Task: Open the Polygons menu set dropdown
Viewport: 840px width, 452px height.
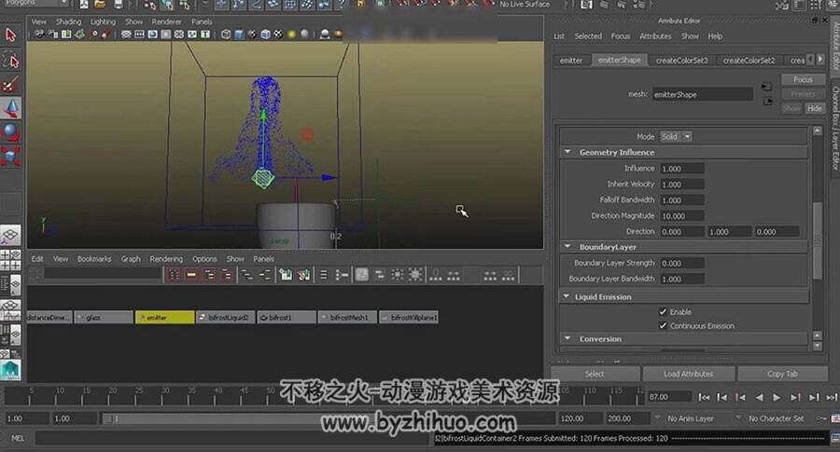Action: click(x=35, y=3)
